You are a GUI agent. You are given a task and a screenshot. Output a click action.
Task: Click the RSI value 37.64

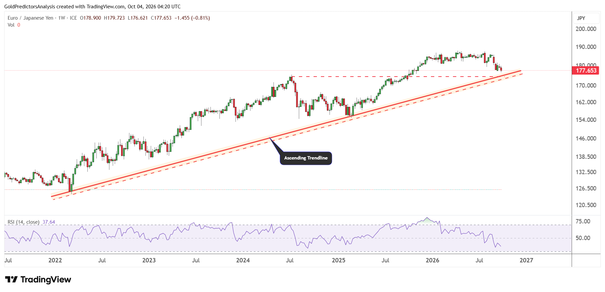[49, 222]
